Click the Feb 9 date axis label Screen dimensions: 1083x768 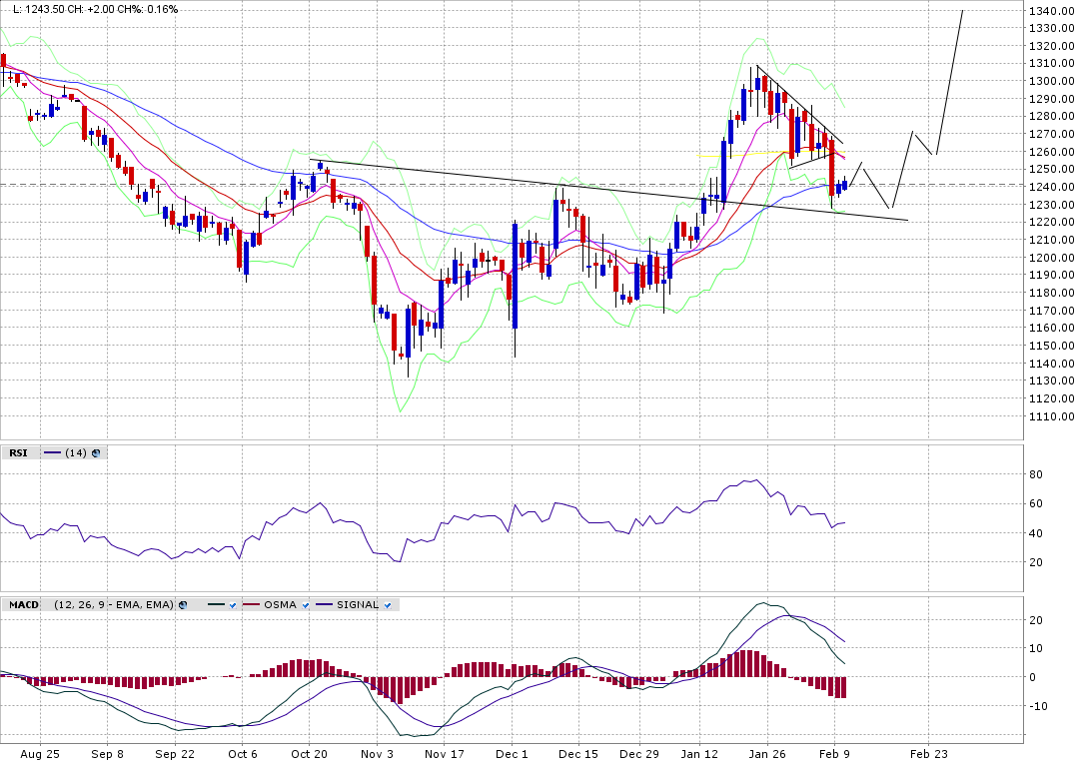834,754
